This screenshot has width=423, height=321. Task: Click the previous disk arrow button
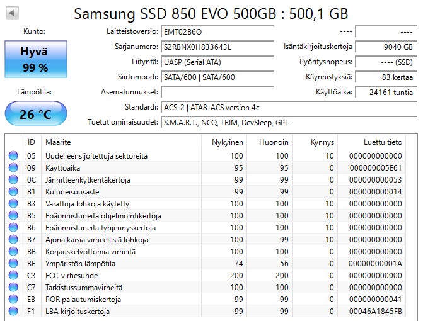tap(12, 13)
